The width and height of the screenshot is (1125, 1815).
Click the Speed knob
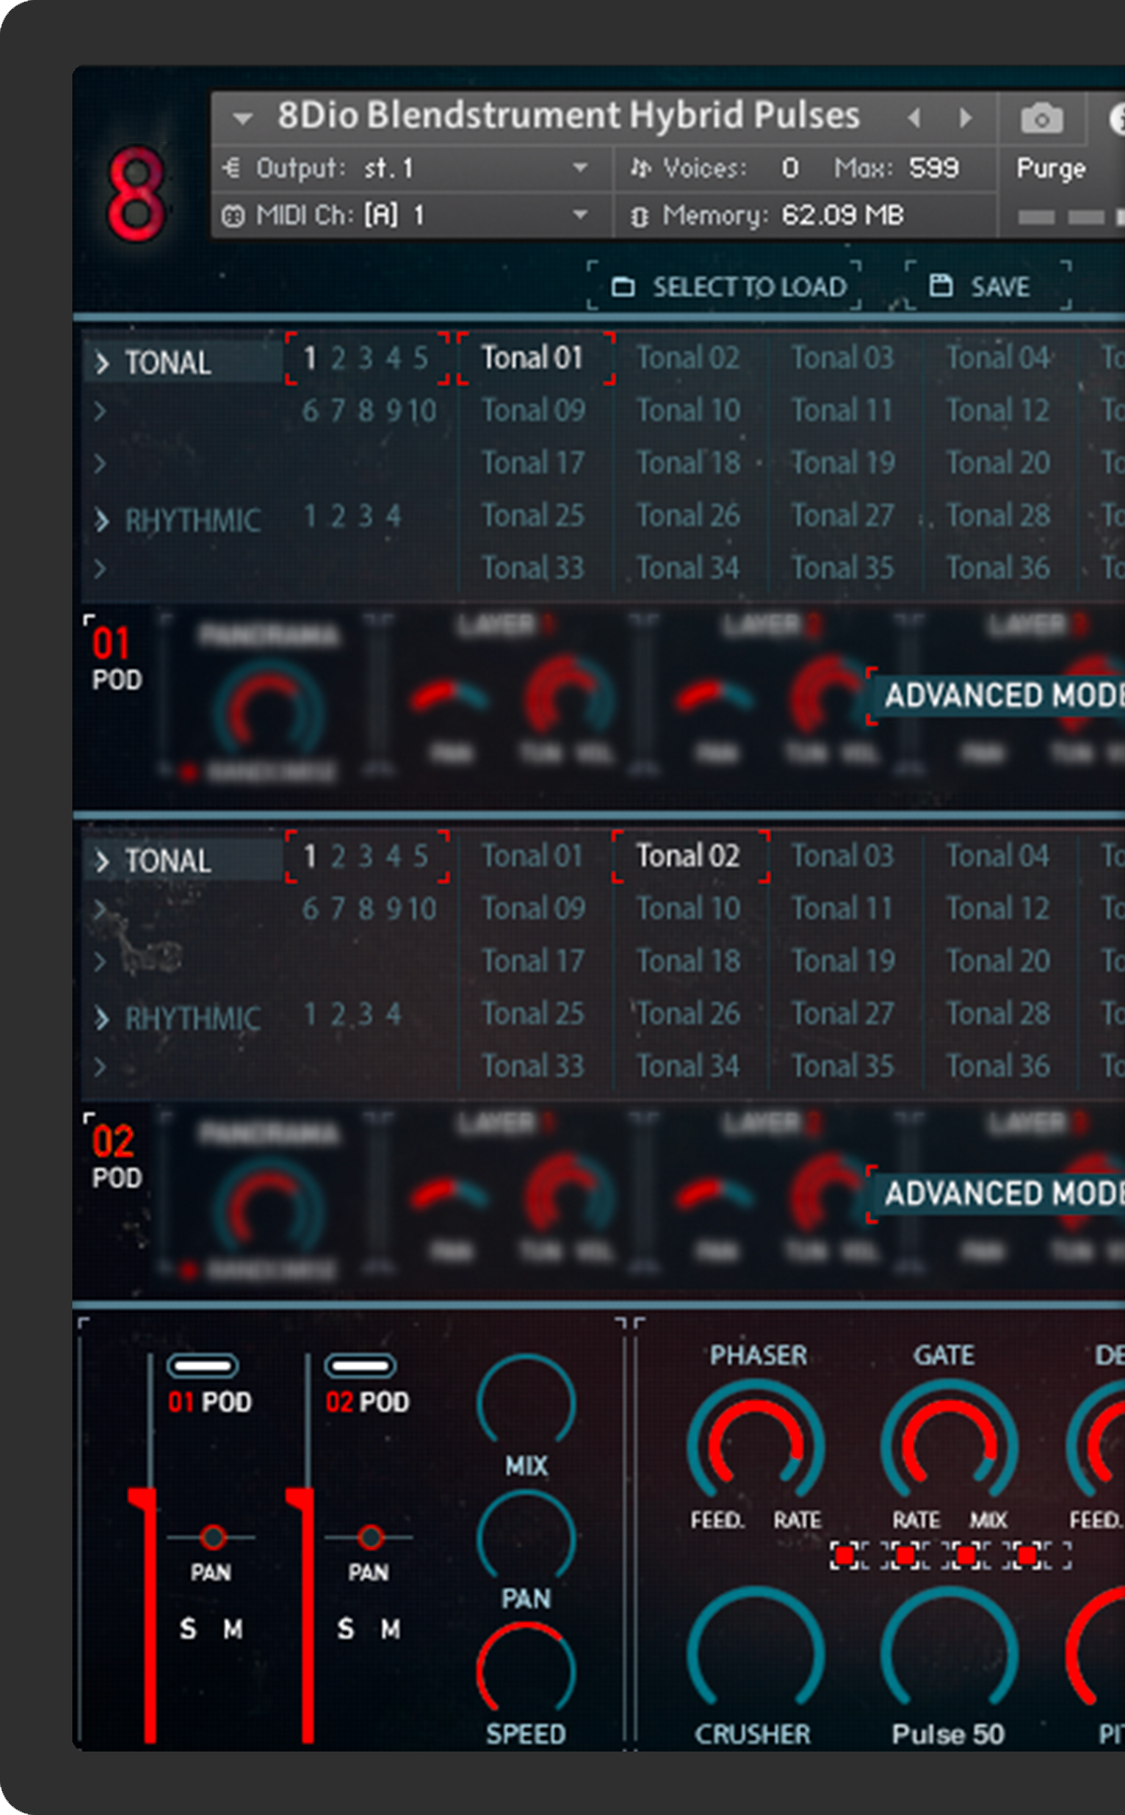tap(525, 1671)
